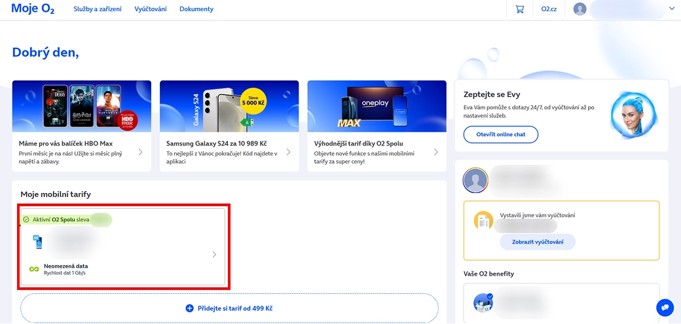The image size is (681, 324).
Task: Click the plus icon for adding tariff
Action: coord(190,308)
